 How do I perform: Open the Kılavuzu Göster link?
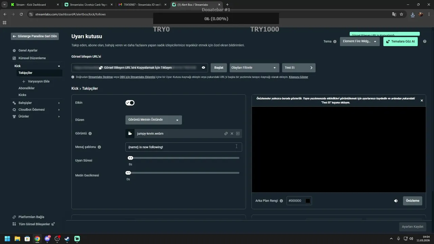tap(298, 77)
